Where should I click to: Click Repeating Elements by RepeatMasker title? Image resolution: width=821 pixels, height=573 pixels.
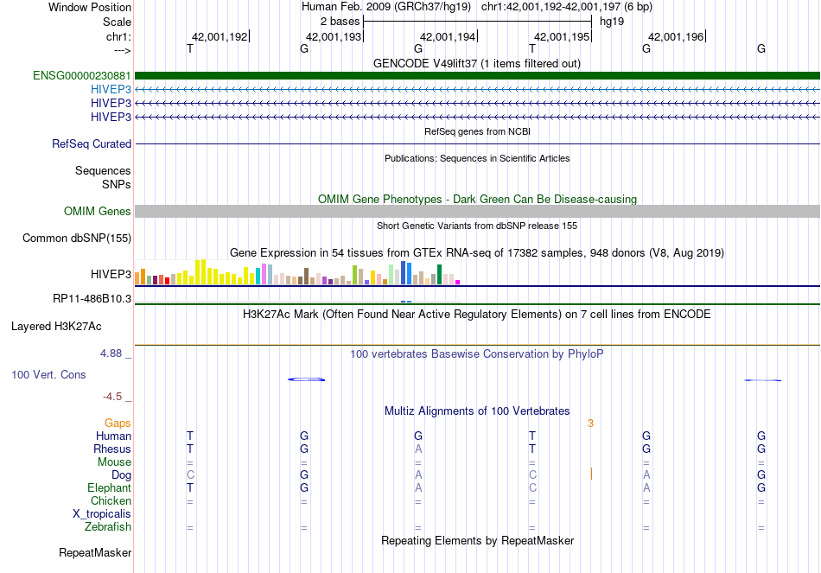[477, 540]
